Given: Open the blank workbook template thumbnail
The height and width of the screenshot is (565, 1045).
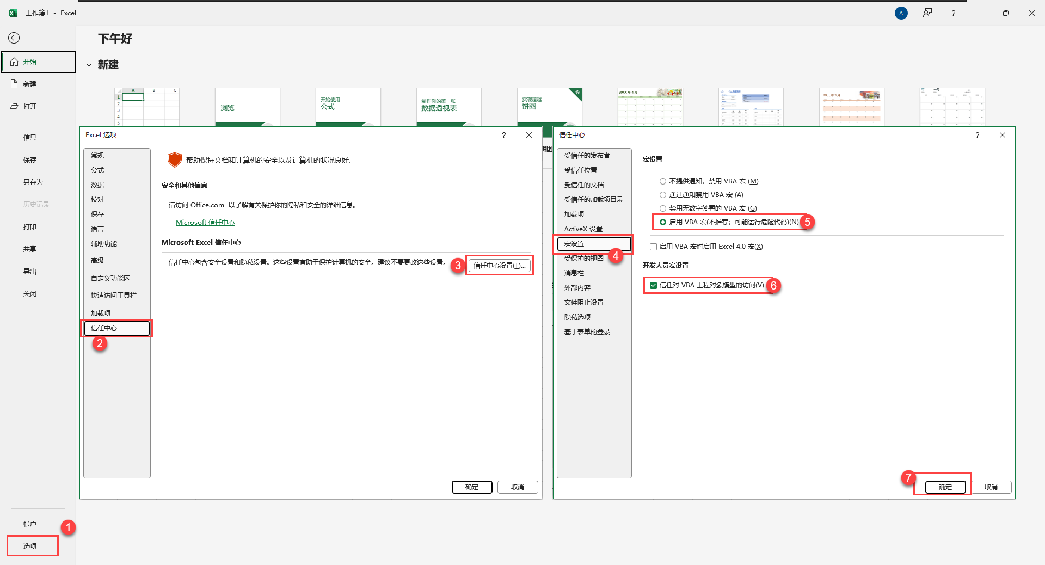Looking at the screenshot, I should click(x=147, y=107).
